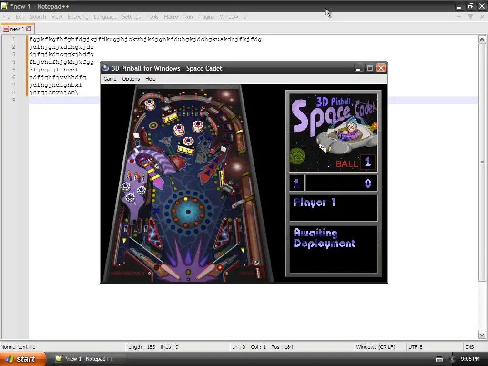
Task: Open the Settings menu in Notepad++
Action: coord(131,17)
